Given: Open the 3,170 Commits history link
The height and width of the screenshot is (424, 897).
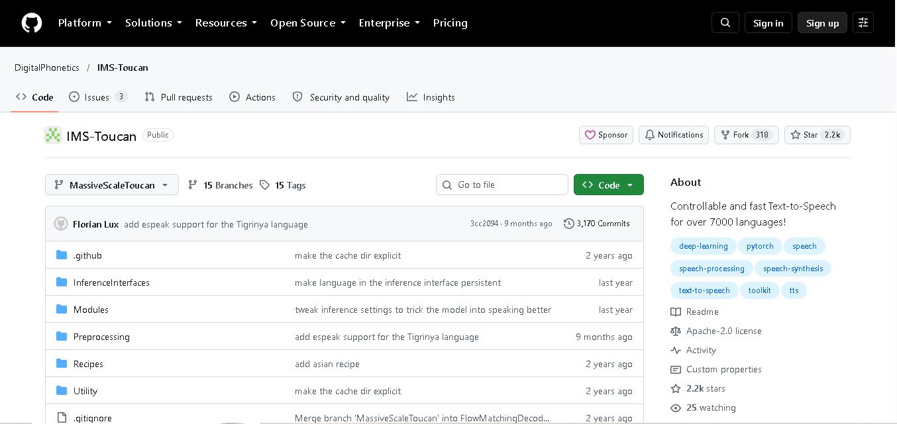Looking at the screenshot, I should click(x=597, y=224).
